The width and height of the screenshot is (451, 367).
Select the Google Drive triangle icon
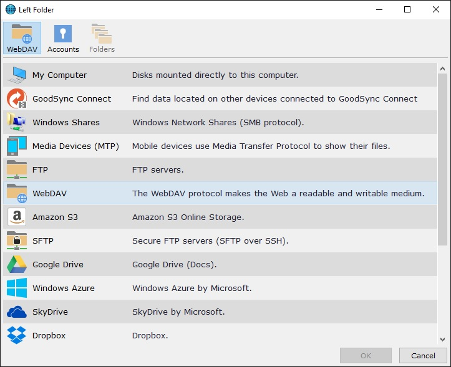(16, 264)
